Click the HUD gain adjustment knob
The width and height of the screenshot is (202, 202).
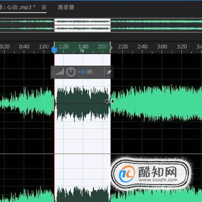coord(71,72)
